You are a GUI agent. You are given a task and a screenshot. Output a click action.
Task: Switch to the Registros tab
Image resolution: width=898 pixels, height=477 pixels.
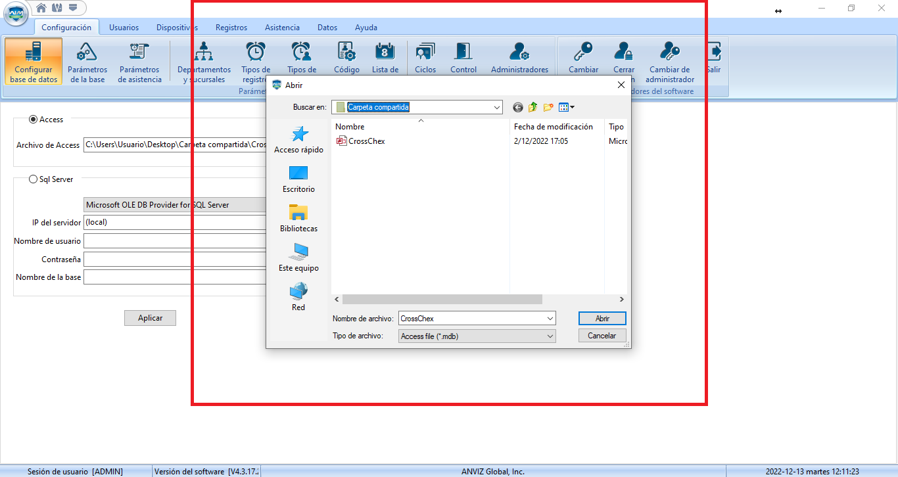(231, 28)
